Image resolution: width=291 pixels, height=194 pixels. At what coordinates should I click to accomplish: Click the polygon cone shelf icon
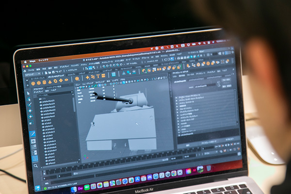(x=50, y=81)
